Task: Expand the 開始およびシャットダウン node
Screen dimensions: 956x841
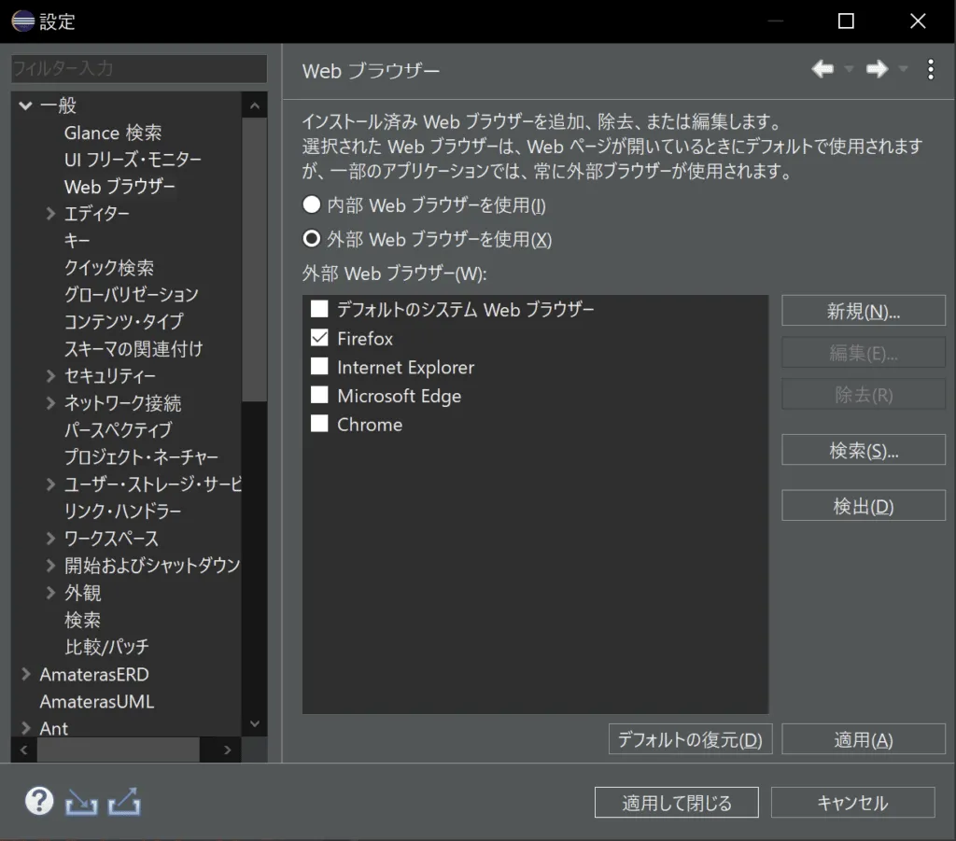Action: pos(50,566)
